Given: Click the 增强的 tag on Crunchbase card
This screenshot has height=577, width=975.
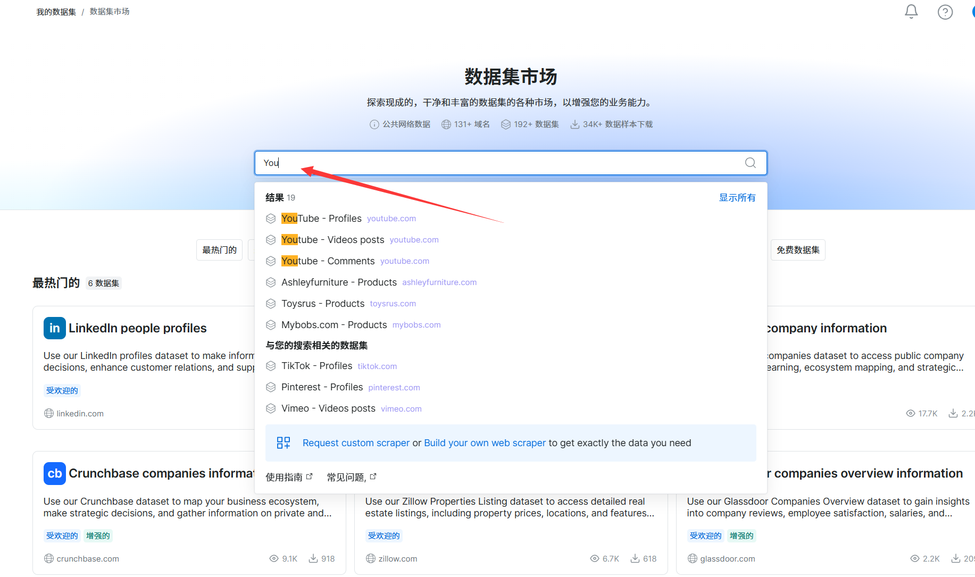Looking at the screenshot, I should click(x=98, y=536).
